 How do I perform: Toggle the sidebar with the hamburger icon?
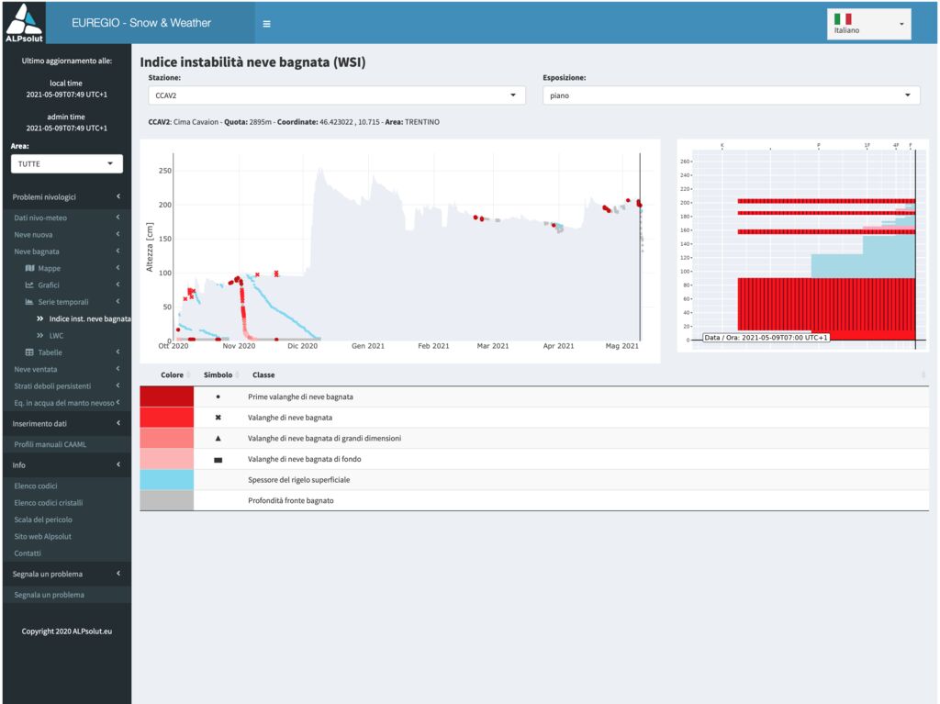pyautogui.click(x=266, y=24)
